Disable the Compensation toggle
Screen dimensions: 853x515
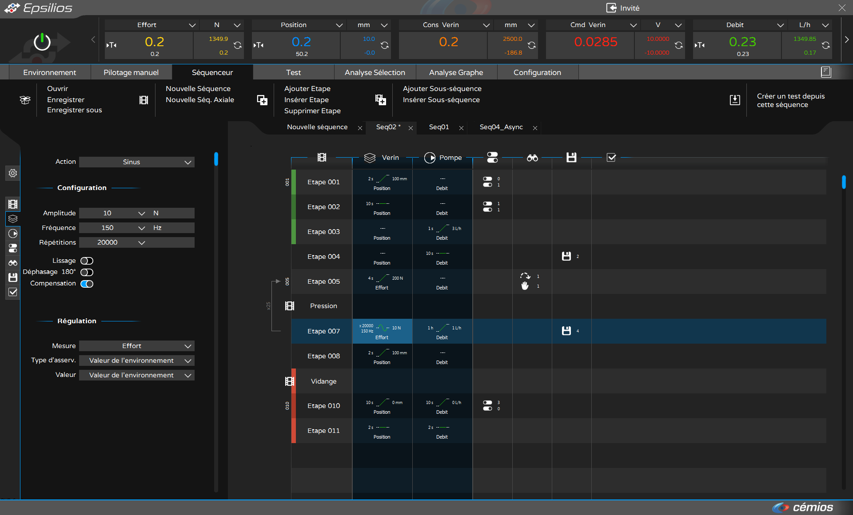[x=87, y=284]
